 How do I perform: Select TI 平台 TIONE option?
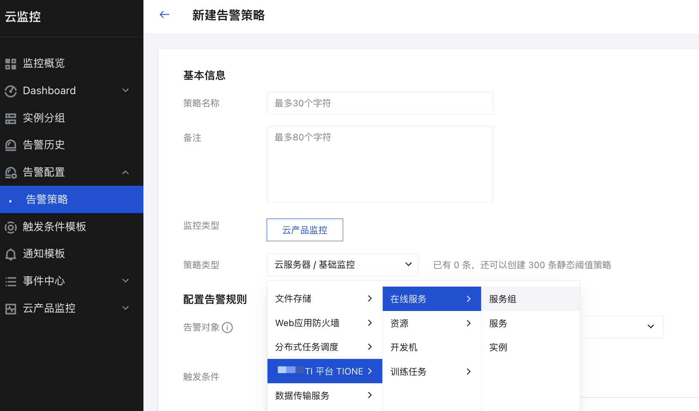[x=325, y=371]
